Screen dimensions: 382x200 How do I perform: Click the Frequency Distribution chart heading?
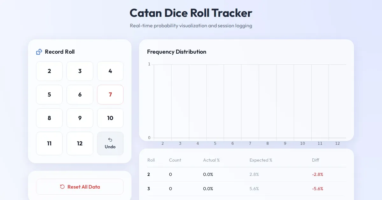click(x=177, y=52)
